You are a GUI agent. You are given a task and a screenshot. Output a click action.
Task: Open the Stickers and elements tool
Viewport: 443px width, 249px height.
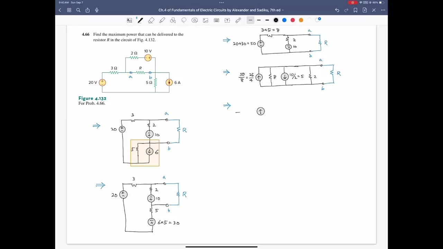point(195,20)
